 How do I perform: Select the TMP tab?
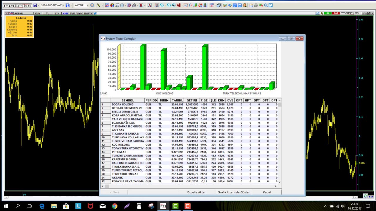[86, 13]
